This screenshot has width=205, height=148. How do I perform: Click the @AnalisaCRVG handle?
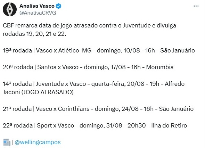coord(38,13)
